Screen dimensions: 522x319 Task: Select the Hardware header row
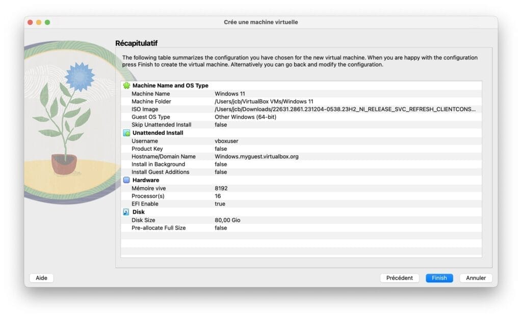(x=301, y=180)
